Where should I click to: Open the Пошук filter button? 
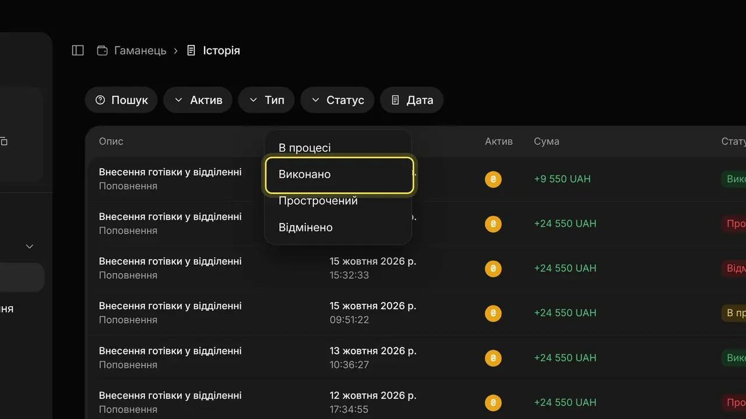tap(121, 100)
